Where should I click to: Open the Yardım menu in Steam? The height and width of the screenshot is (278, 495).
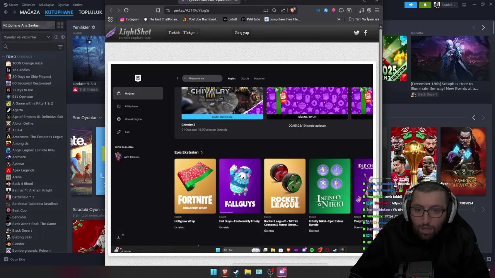click(77, 5)
